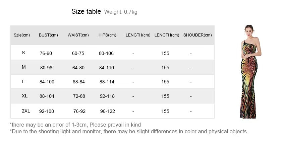Screen dimensions: 287x143
Task: Click the hips value 96-122
Action: click(107, 111)
